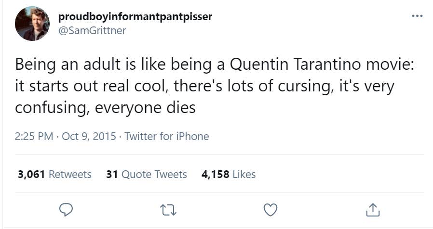The width and height of the screenshot is (433, 229).
Task: Click the tweet line starting "it starts out"
Action: click(x=205, y=86)
